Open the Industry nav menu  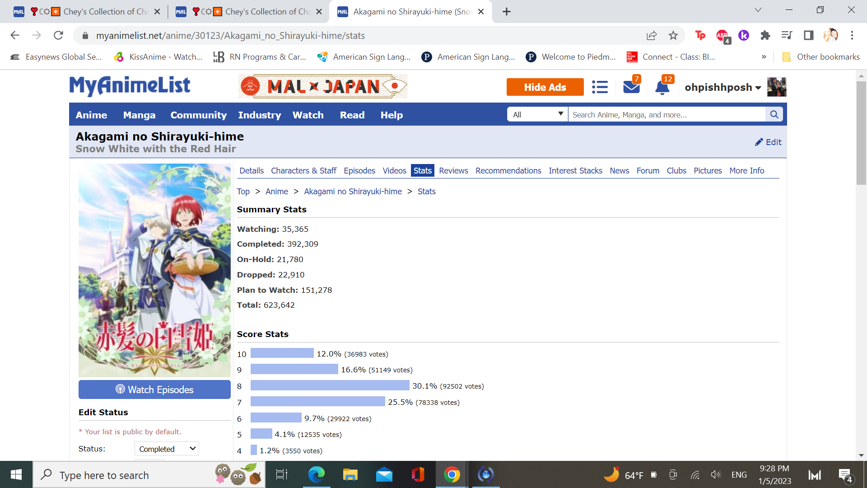point(260,115)
